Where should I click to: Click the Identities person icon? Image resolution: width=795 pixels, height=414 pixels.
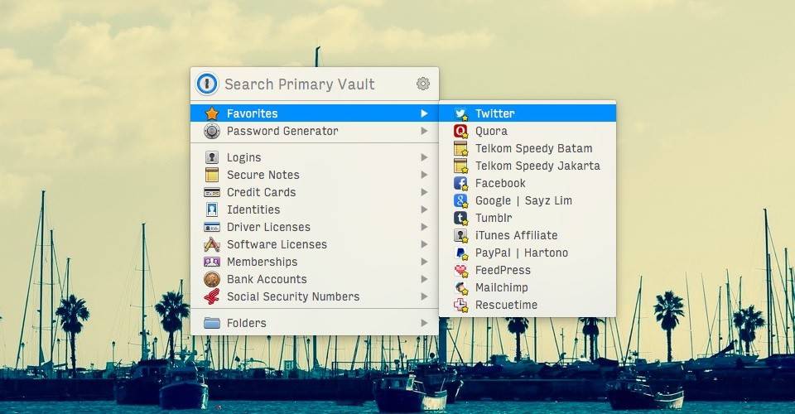coord(211,209)
